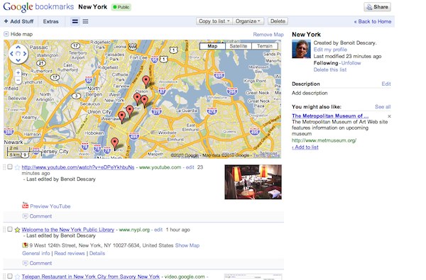Click the red map pin near Jersey City
The image size is (426, 280).
[115, 143]
